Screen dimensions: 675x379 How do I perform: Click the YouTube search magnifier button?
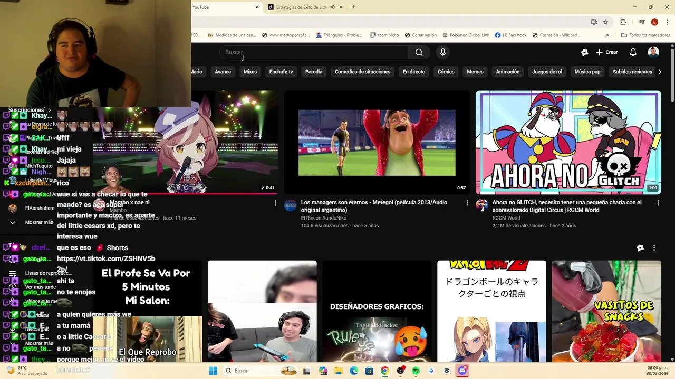click(x=419, y=52)
